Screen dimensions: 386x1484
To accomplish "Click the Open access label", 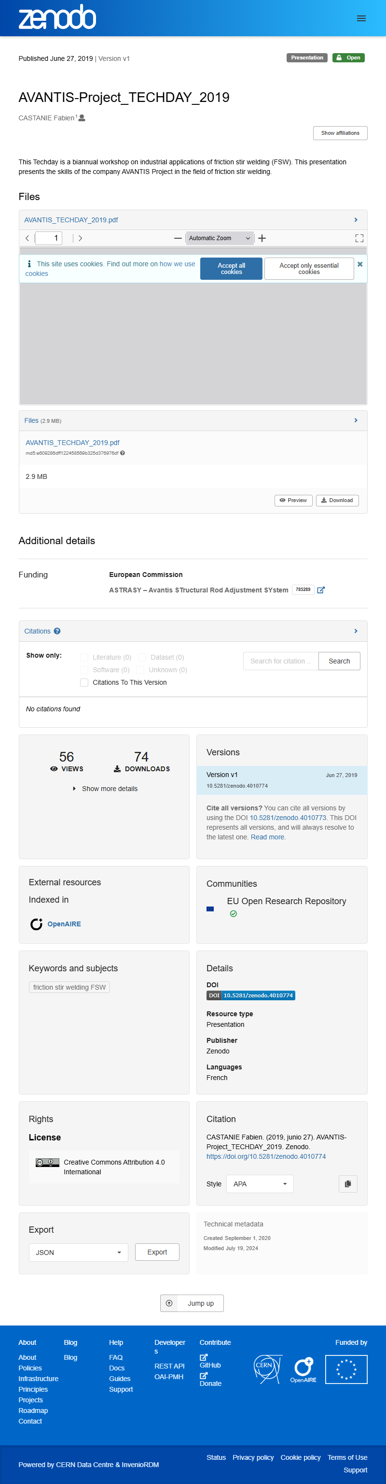I will [x=348, y=58].
